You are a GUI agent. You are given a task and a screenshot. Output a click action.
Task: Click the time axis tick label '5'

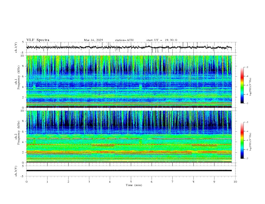click(x=131, y=182)
